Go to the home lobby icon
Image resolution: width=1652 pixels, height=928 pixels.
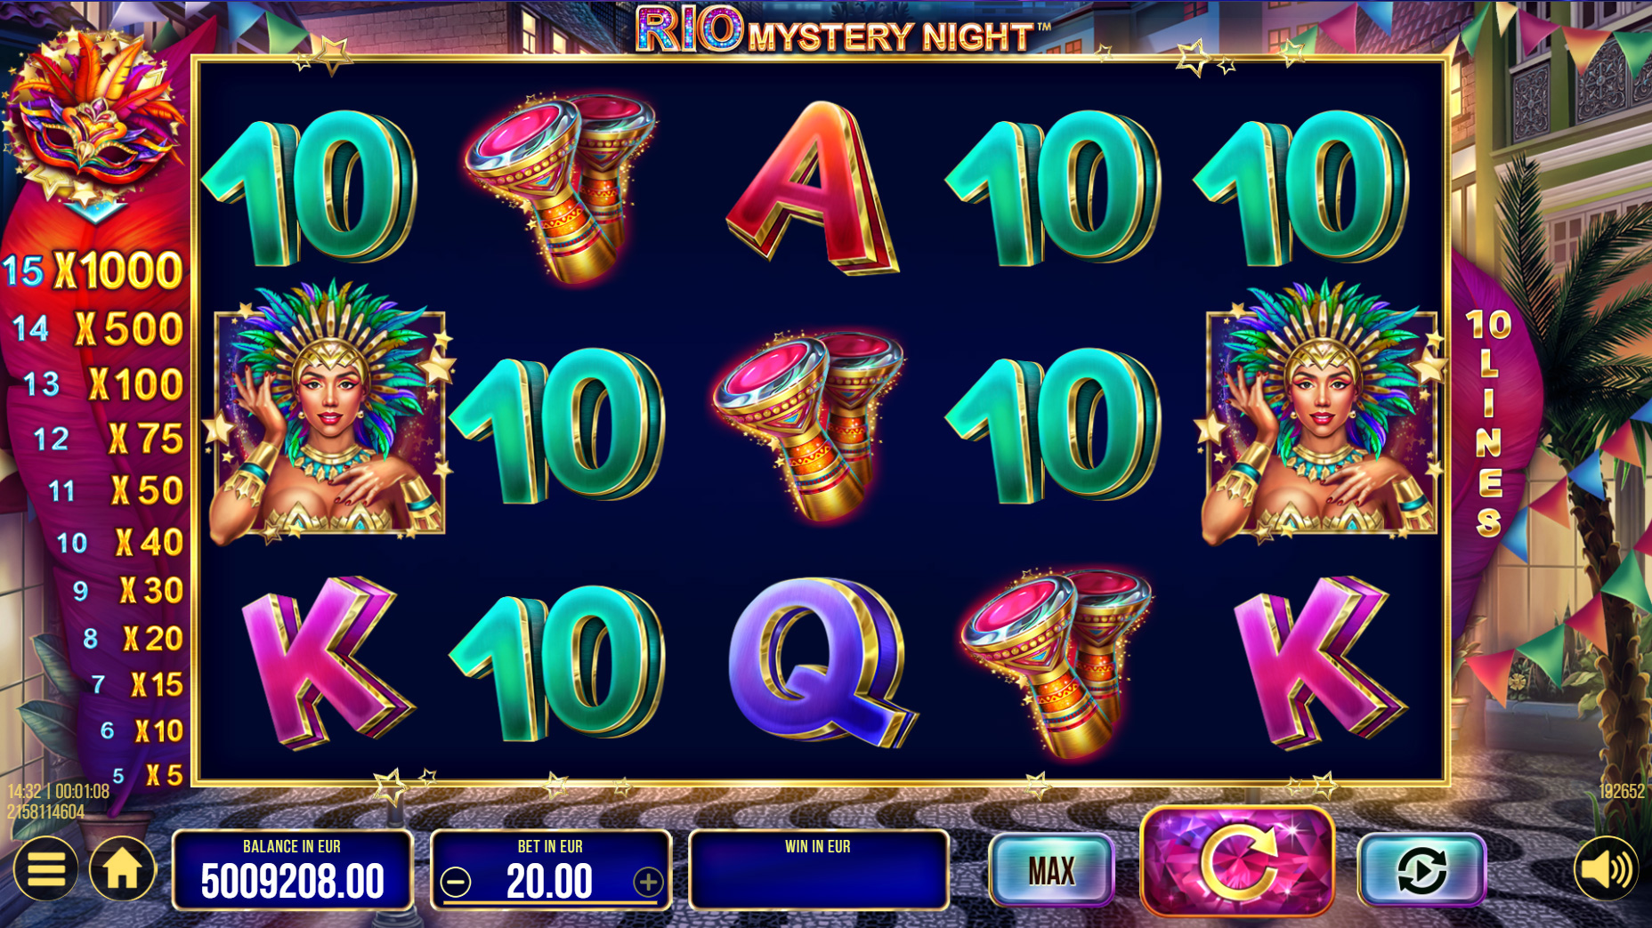[122, 869]
